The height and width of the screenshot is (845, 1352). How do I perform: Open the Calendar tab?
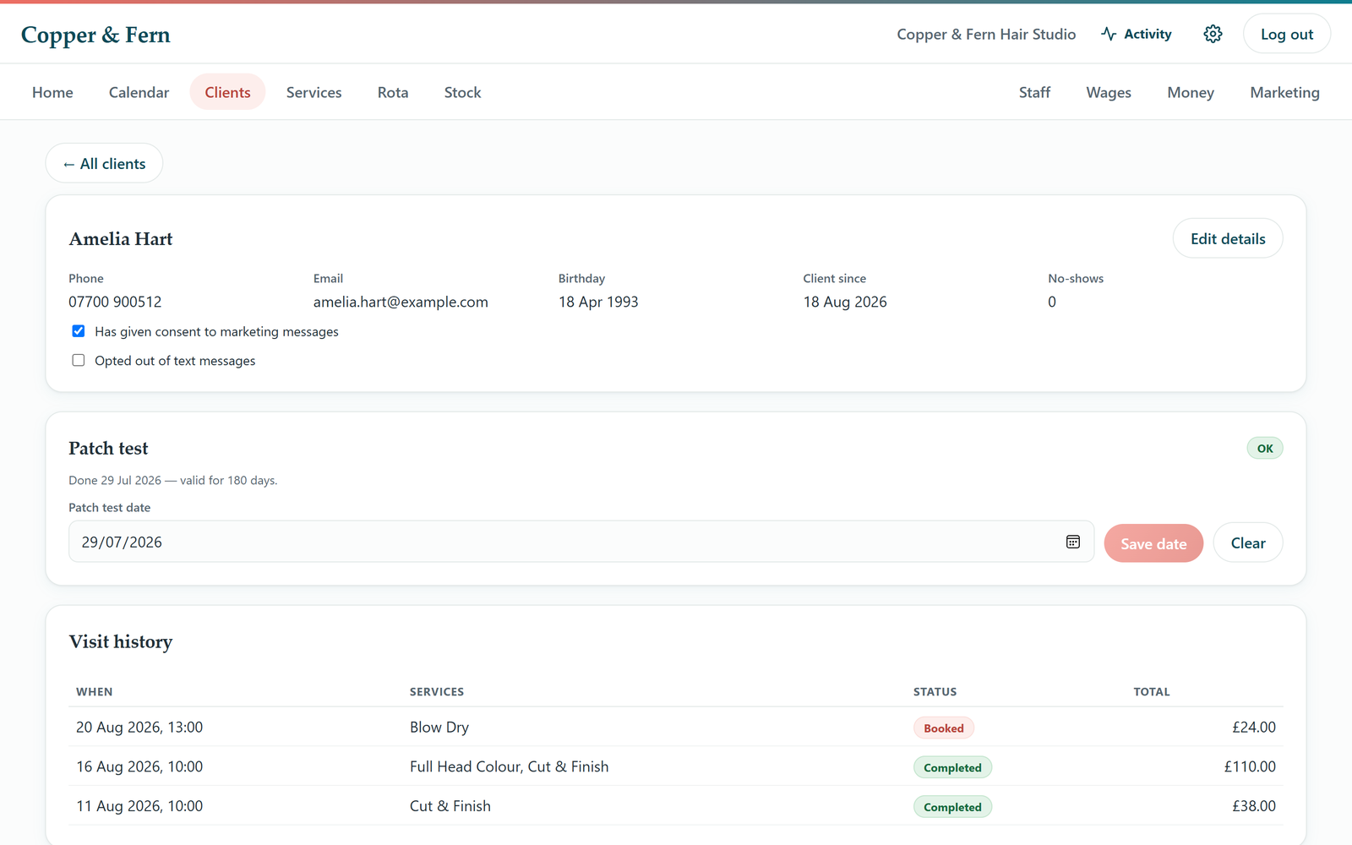(139, 92)
